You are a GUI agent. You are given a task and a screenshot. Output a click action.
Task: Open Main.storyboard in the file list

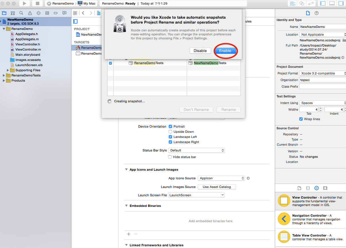[x=28, y=55]
